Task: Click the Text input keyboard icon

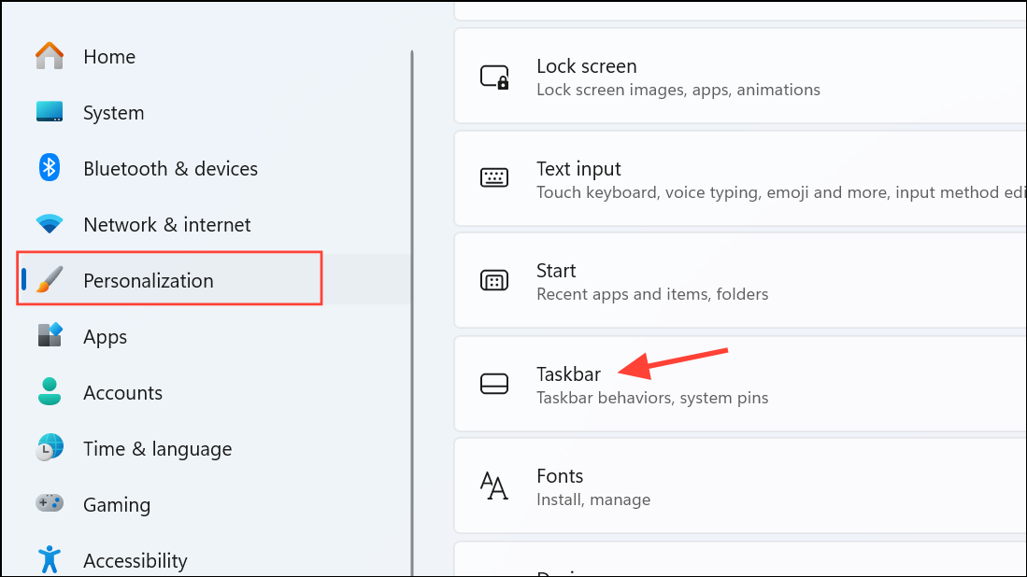Action: click(x=494, y=178)
